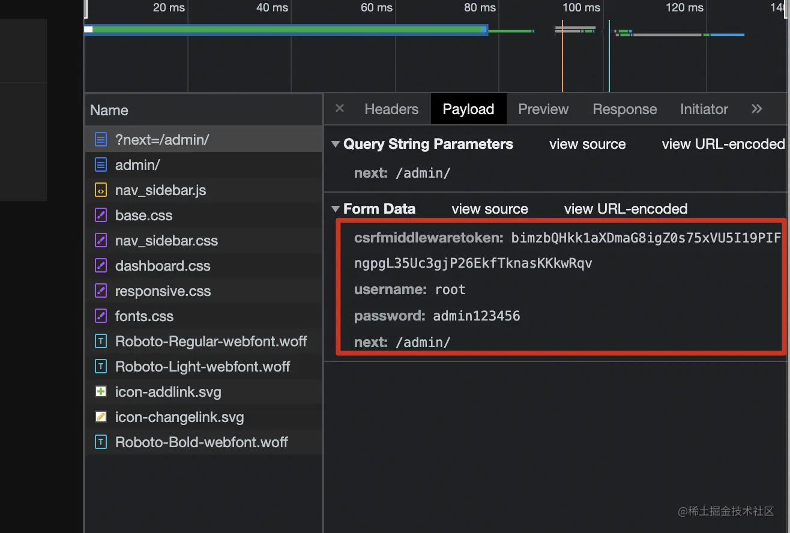Click the 60 ms timeline tick label
Image resolution: width=790 pixels, height=533 pixels.
click(376, 8)
